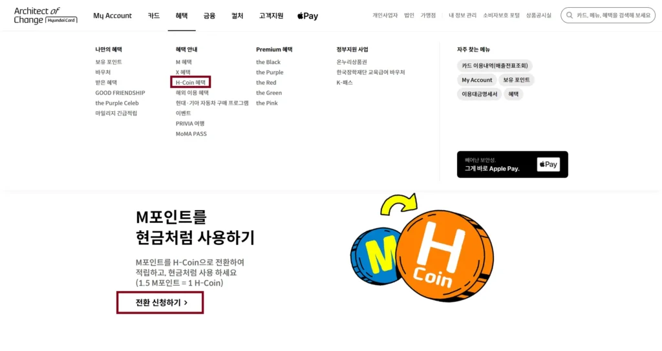Click the Hyundai Card Architect of Change logo
662x351 pixels.
point(46,16)
